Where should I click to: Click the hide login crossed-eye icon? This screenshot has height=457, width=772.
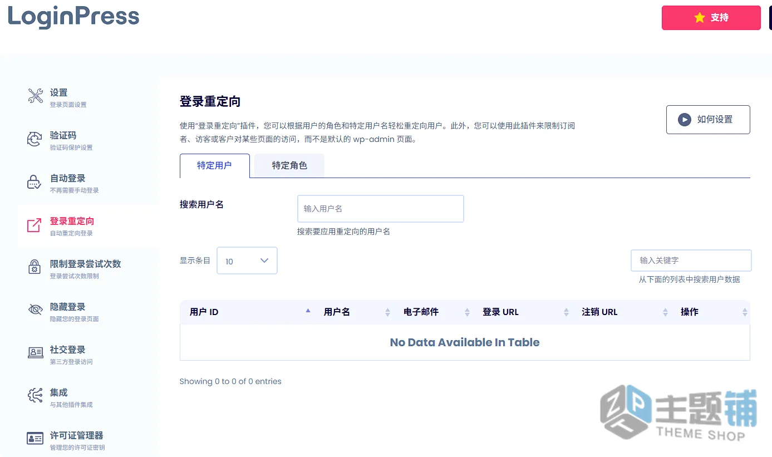click(x=35, y=309)
